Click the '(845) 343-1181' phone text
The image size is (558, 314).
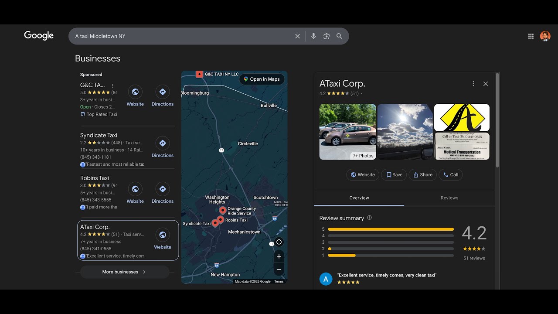click(95, 157)
